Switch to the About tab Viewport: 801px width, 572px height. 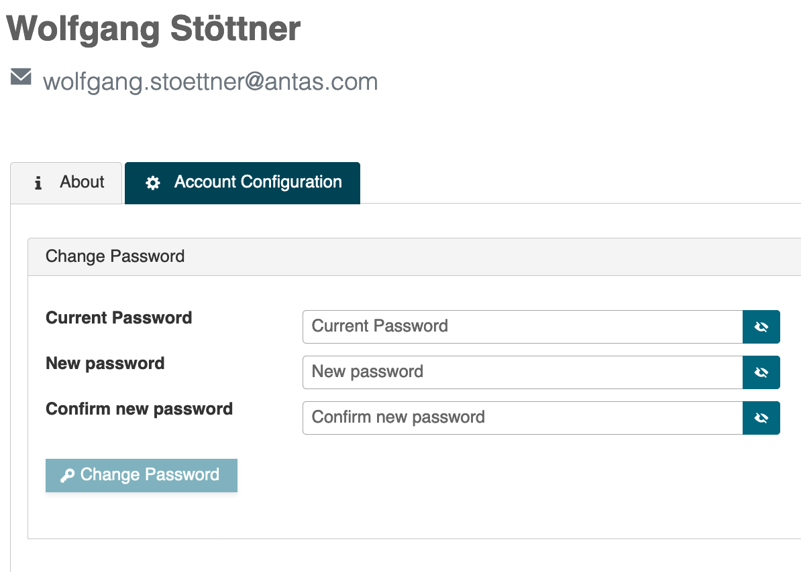[x=67, y=183]
